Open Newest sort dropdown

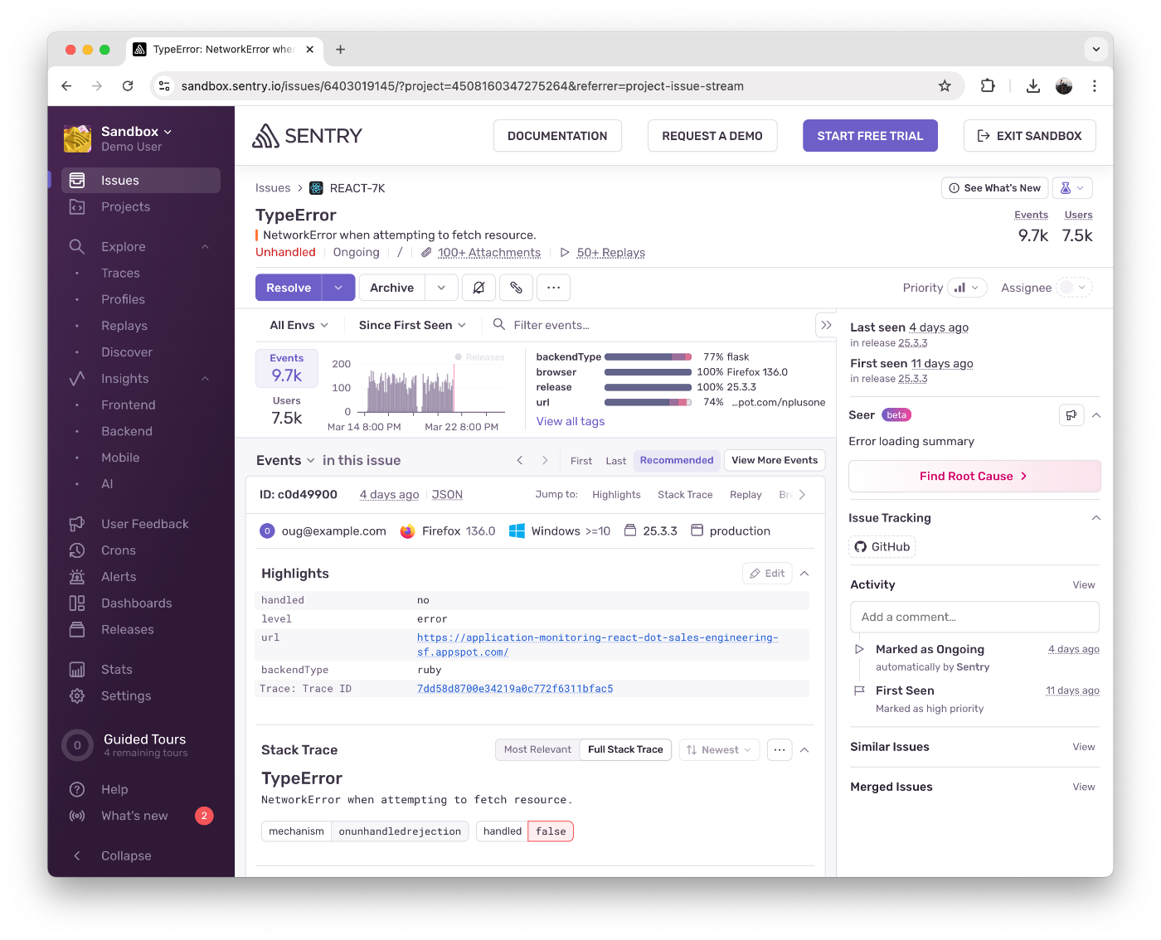coord(719,750)
